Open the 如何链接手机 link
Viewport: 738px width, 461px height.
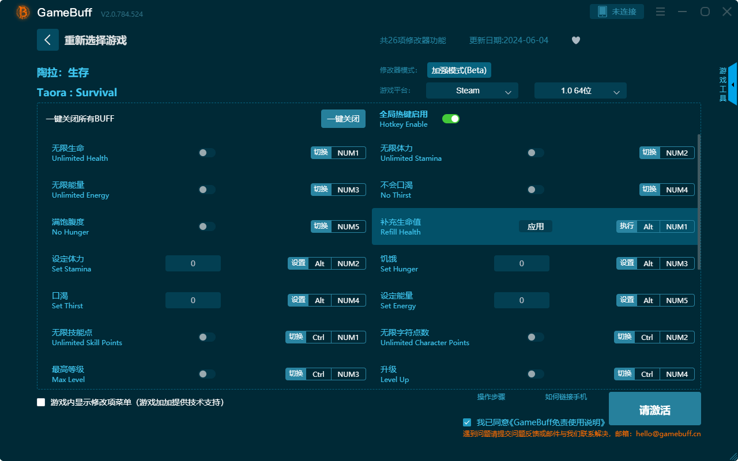[x=566, y=397]
